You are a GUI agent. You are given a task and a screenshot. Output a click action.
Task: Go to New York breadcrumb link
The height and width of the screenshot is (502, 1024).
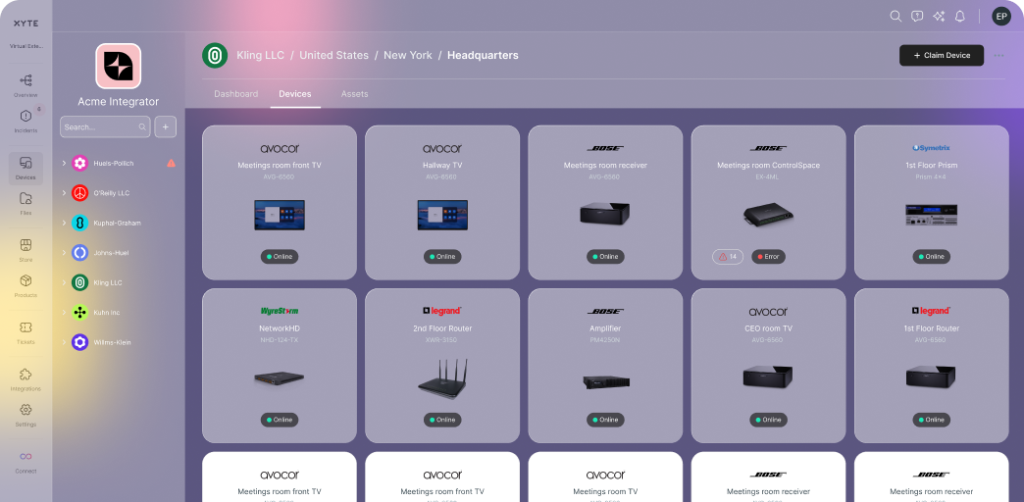[407, 56]
